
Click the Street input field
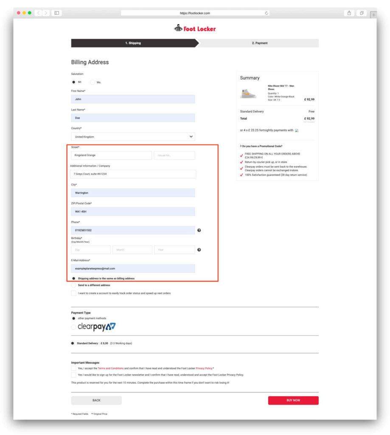click(112, 155)
